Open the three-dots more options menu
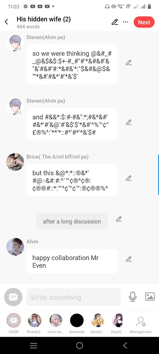The width and height of the screenshot is (159, 354). pyautogui.click(x=126, y=22)
